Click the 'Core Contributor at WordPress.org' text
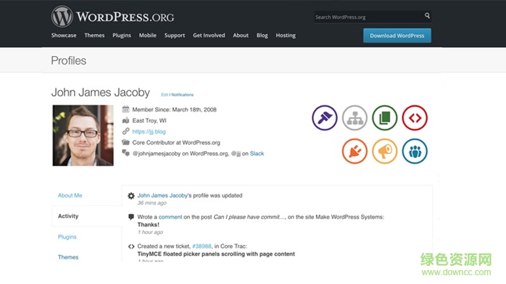This screenshot has height=284, width=506. 176,143
